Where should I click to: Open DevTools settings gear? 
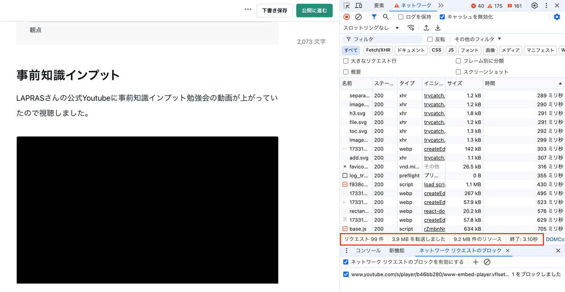[534, 6]
